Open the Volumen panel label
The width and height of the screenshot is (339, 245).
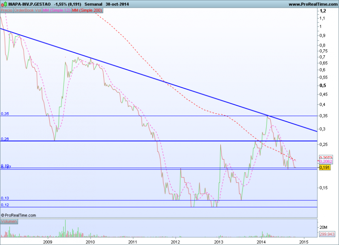click(x=9, y=222)
